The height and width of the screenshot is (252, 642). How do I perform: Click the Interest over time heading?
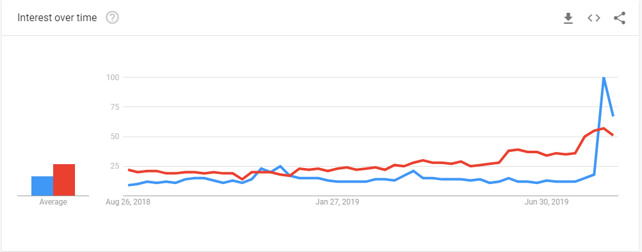(x=57, y=17)
